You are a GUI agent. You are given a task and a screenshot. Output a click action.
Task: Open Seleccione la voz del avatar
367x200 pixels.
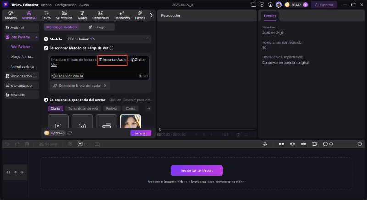pos(80,86)
